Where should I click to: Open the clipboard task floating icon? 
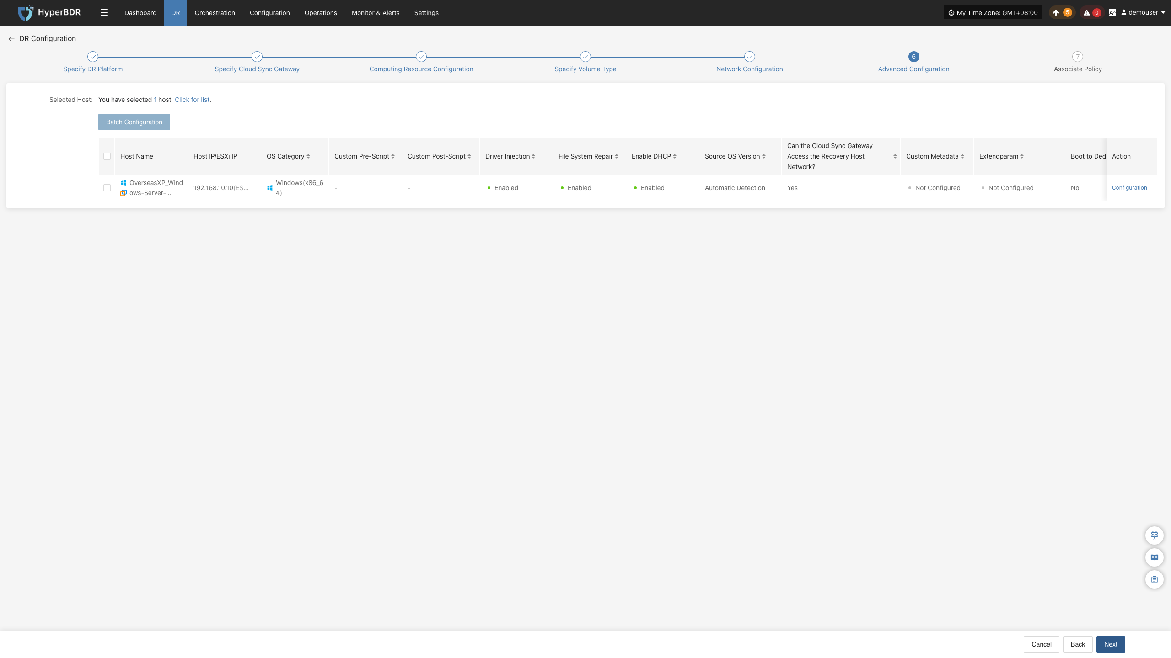click(x=1155, y=579)
